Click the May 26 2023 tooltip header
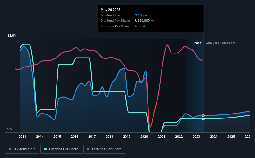 click(111, 10)
